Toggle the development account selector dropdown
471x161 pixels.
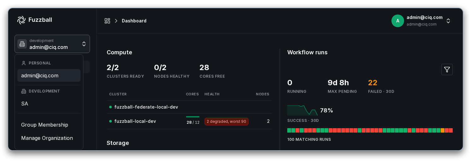click(x=52, y=44)
